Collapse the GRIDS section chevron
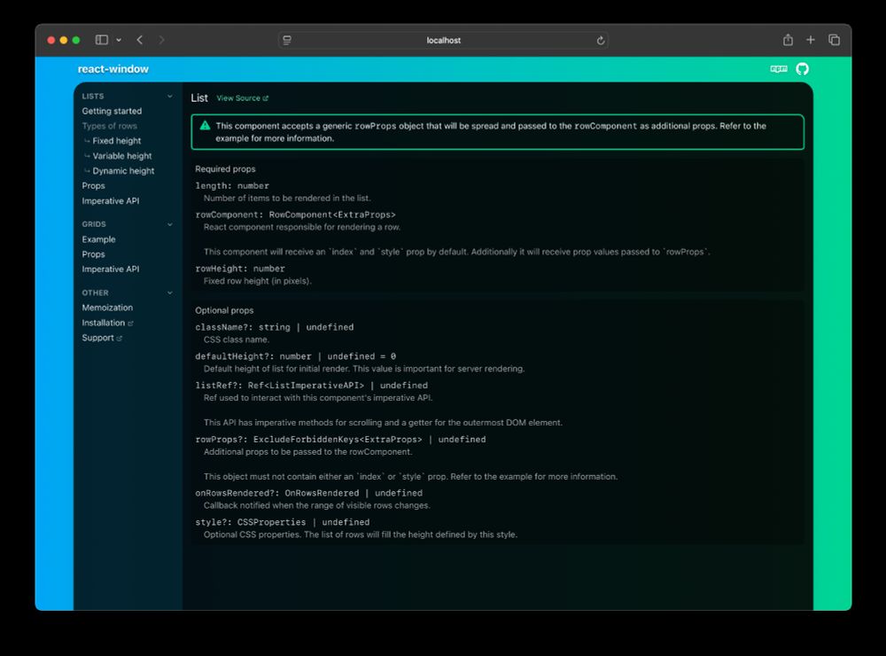This screenshot has height=656, width=886. tap(170, 224)
